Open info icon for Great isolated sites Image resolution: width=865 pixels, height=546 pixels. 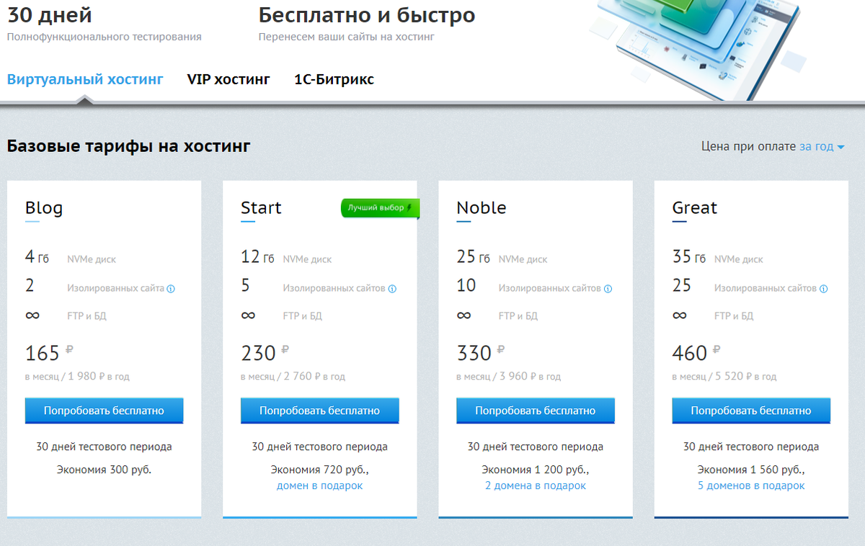[x=823, y=289]
